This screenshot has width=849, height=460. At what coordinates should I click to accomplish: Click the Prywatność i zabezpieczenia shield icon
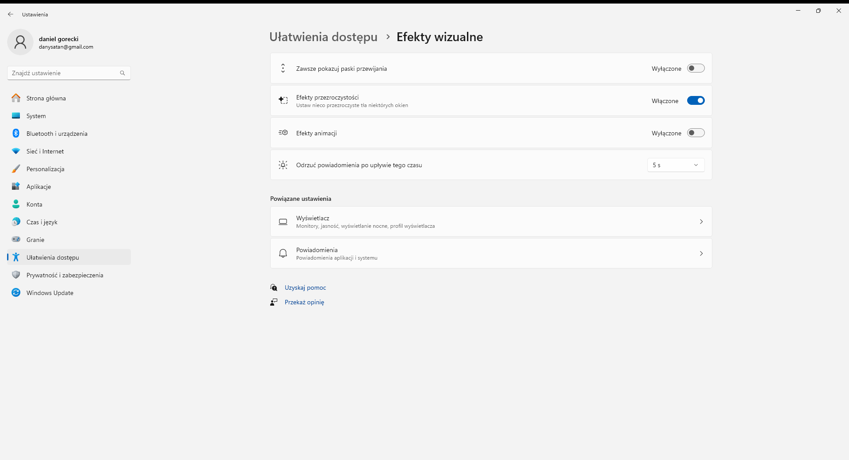(x=16, y=275)
